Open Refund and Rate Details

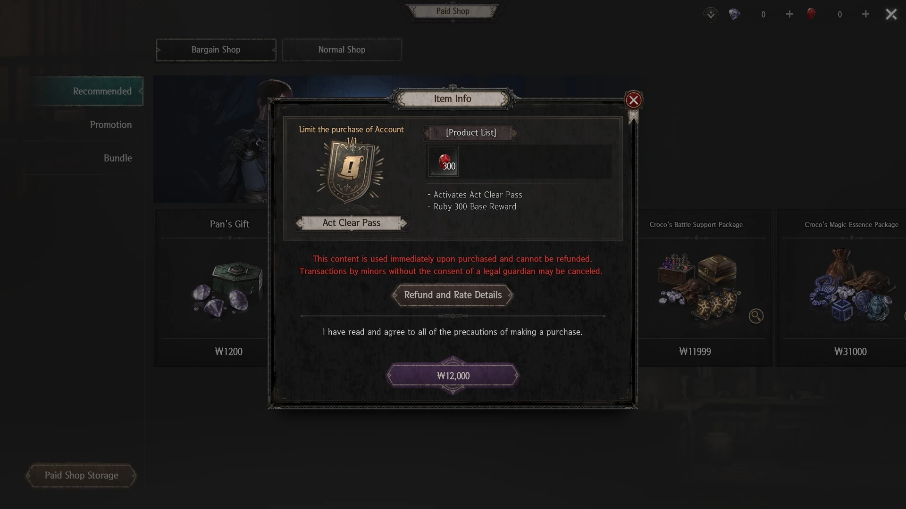[453, 295]
